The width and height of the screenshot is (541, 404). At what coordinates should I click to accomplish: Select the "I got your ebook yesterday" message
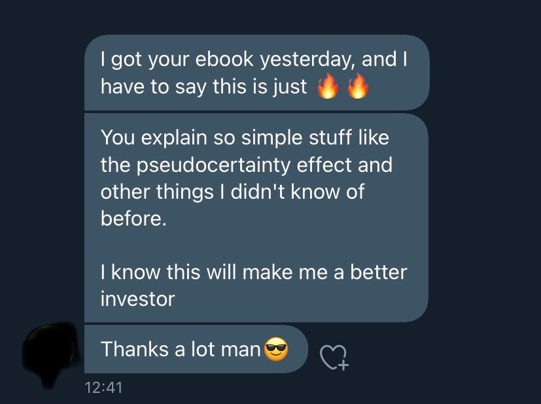coord(256,73)
